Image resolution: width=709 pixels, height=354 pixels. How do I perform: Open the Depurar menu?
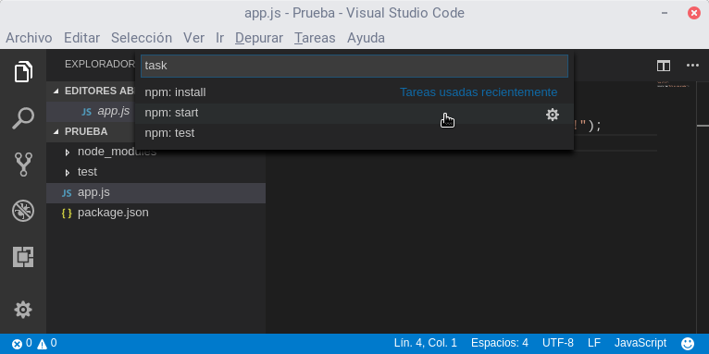pos(259,38)
